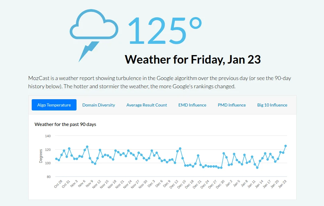Screen dimensions: 324x206
Task: View the PMD Influence tab
Action: pyautogui.click(x=232, y=105)
